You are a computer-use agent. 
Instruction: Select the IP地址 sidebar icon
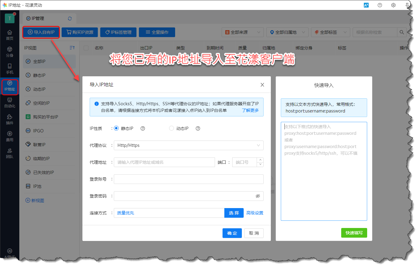tap(10, 86)
